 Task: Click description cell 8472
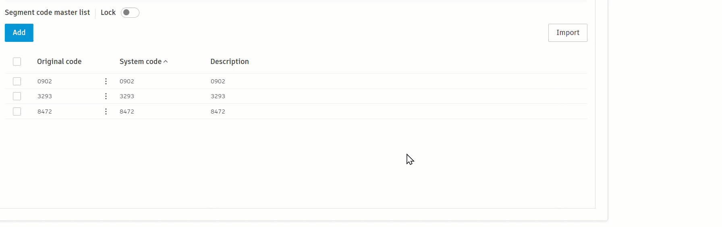(x=218, y=111)
